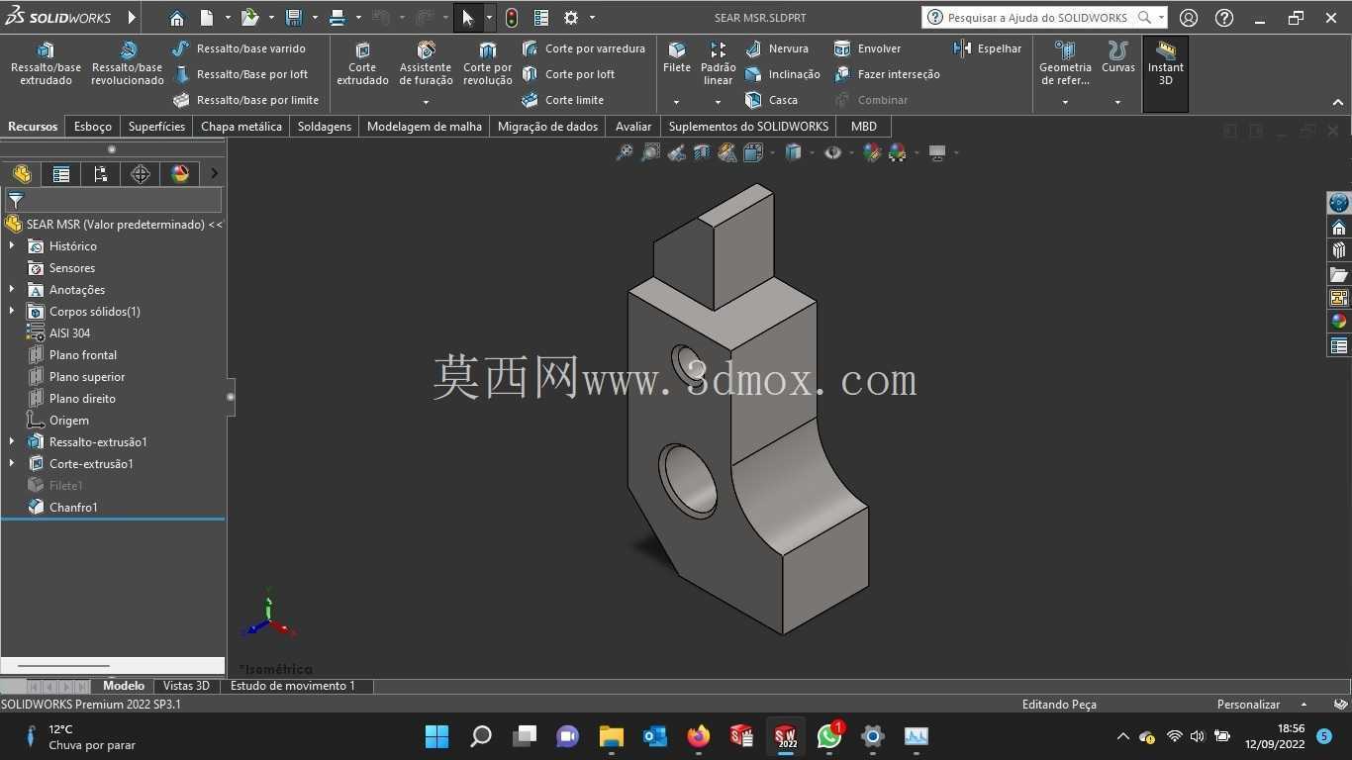Click the AISI 304 material entry
Viewport: 1352px width, 760px height.
pyautogui.click(x=69, y=332)
